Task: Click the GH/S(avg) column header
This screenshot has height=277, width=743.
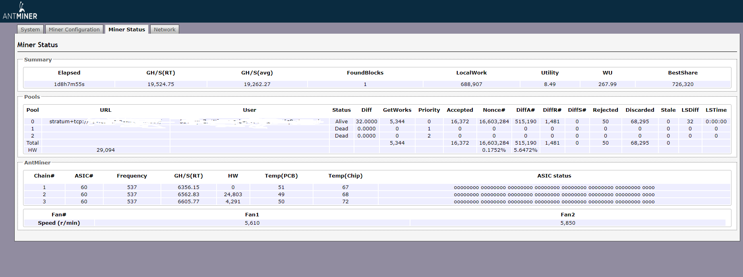Action: click(x=257, y=73)
